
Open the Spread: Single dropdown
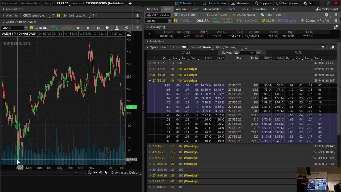tap(202, 47)
